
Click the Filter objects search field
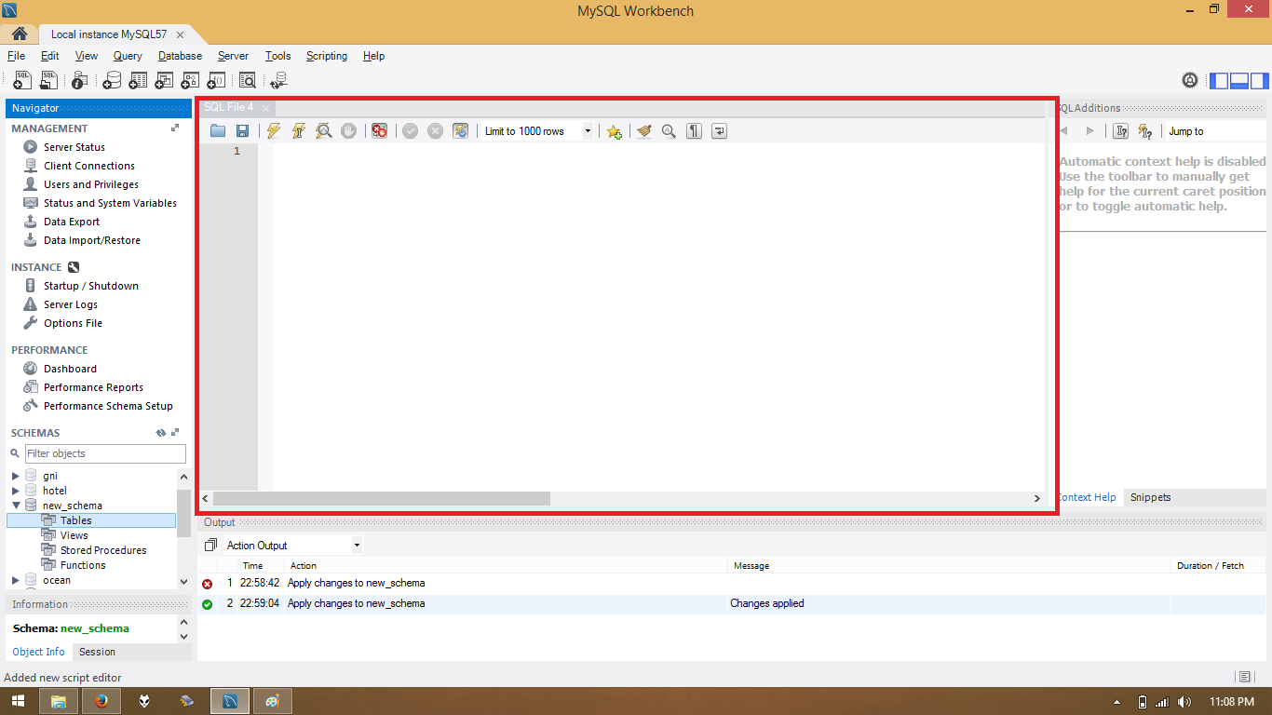pos(104,453)
